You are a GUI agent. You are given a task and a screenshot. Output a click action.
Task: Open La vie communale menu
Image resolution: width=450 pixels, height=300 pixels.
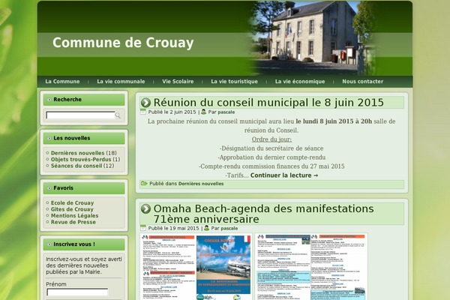(121, 82)
